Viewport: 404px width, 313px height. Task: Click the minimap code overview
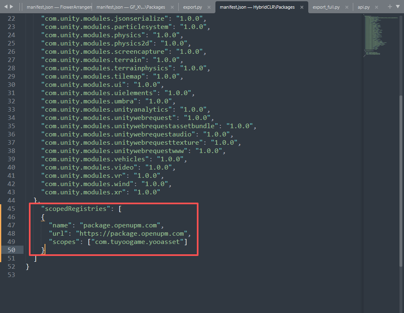tap(381, 36)
